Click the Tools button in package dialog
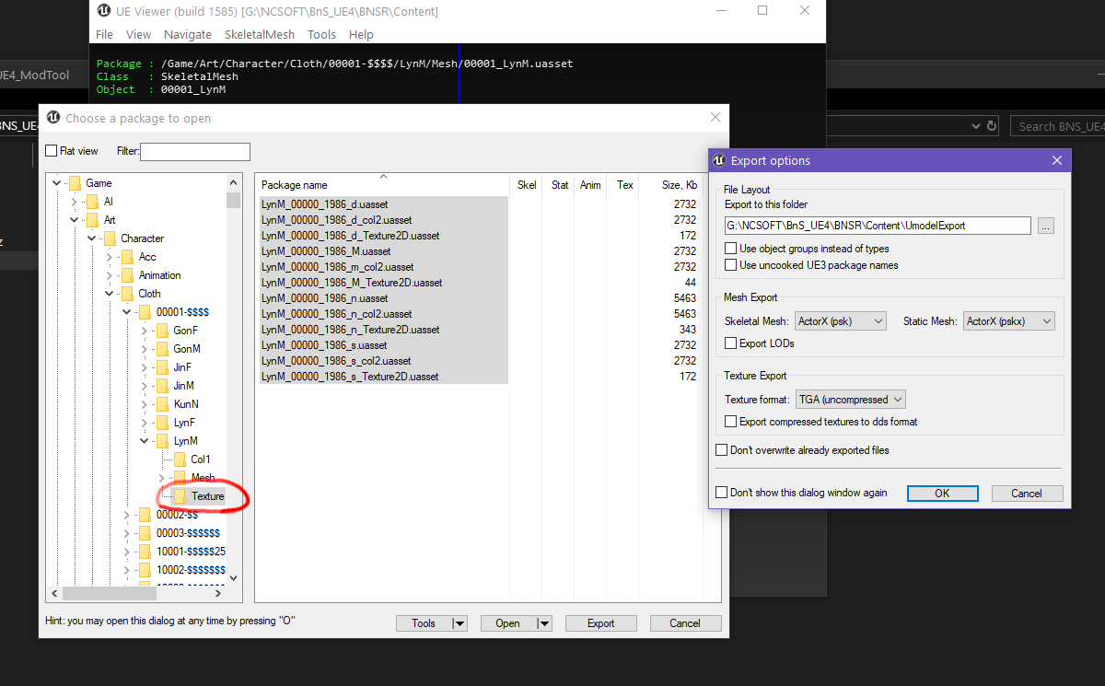1105x686 pixels. 424,623
